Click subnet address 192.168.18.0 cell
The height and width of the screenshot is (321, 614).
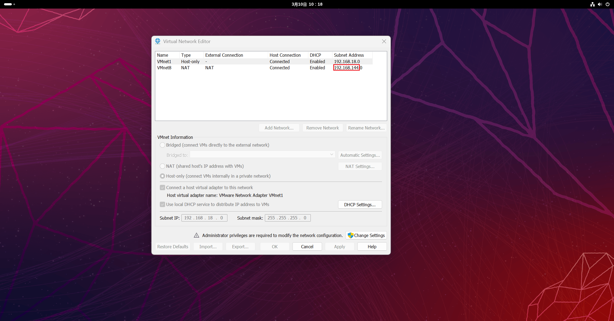pyautogui.click(x=347, y=62)
